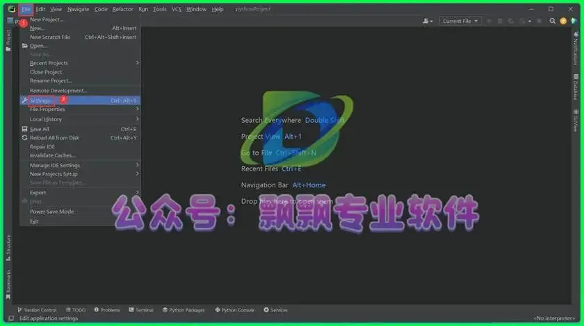Open the TODO tool window
Screen dimensions: 584x326
pyautogui.click(x=76, y=310)
